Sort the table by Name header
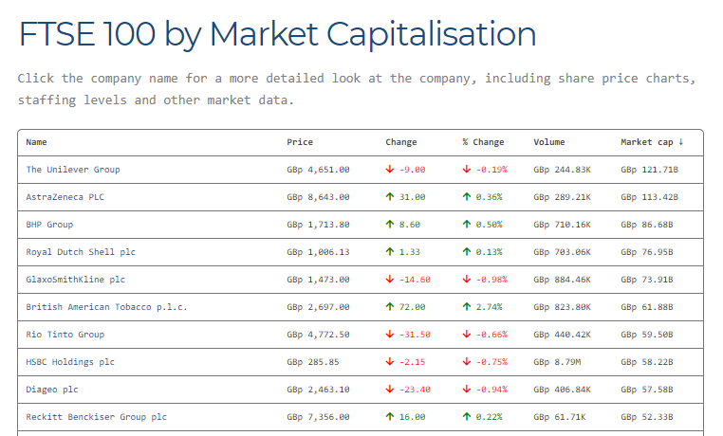723x436 pixels. 36,142
